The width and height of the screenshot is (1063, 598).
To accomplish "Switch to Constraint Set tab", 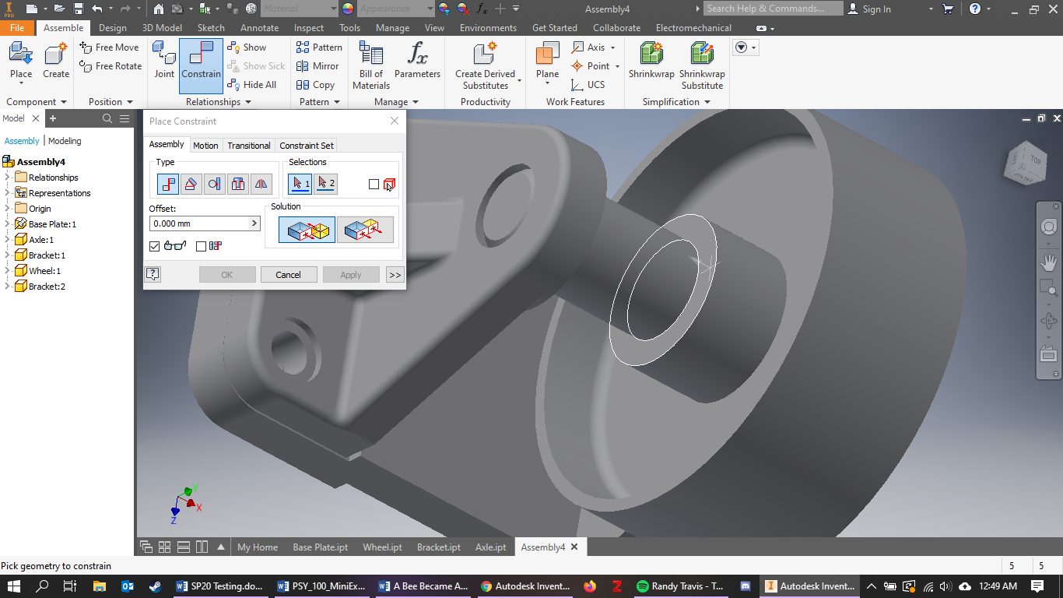I will pos(307,146).
